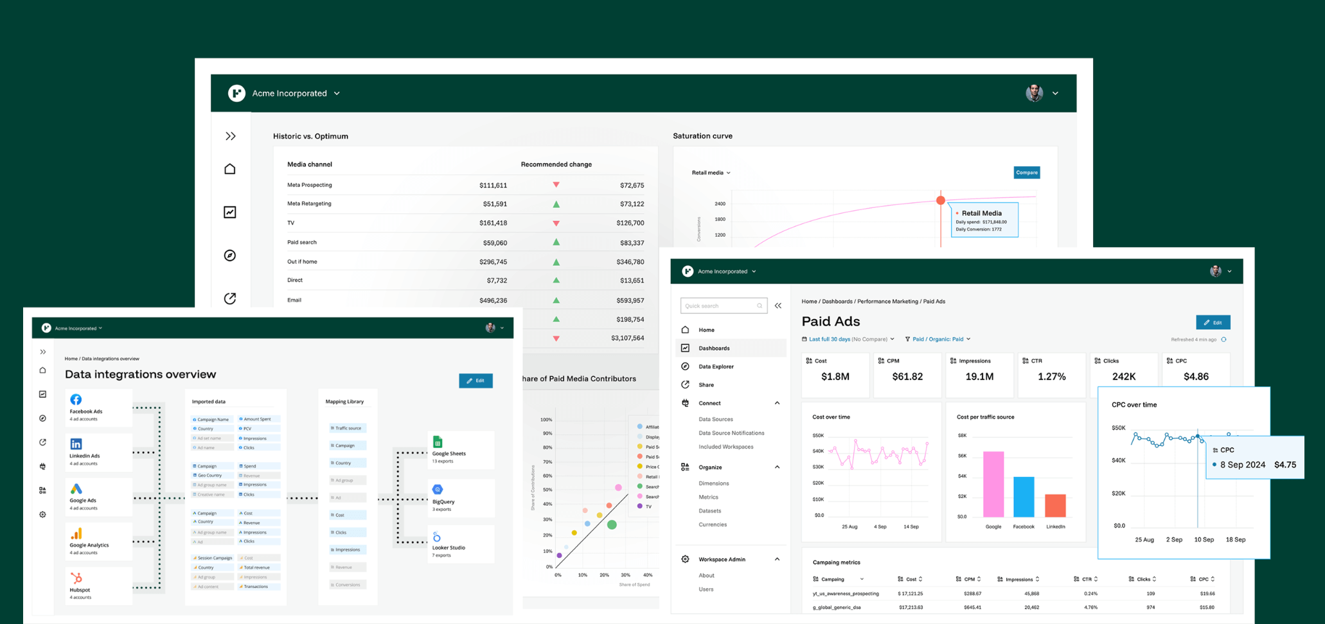This screenshot has width=1325, height=624.
Task: Open the Looker Studio export icon
Action: coord(437,537)
